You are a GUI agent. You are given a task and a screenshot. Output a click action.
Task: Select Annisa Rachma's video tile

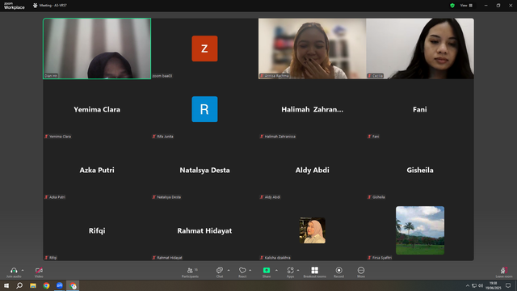313,48
